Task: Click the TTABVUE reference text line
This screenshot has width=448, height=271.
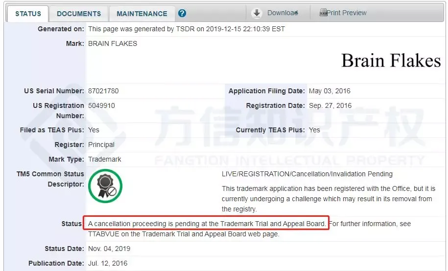Action: point(184,234)
